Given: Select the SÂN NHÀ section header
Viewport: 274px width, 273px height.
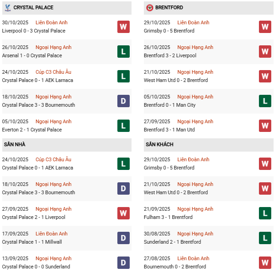Looking at the screenshot, I should click(x=15, y=145).
